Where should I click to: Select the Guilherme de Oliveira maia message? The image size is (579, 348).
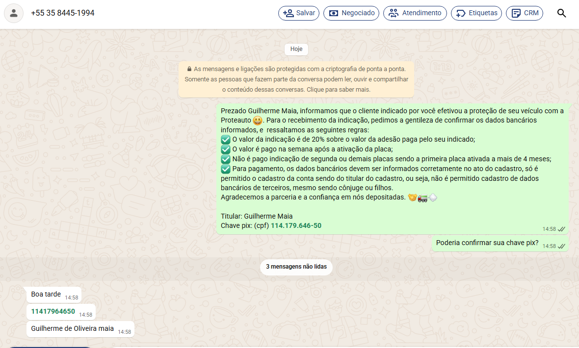tap(72, 328)
